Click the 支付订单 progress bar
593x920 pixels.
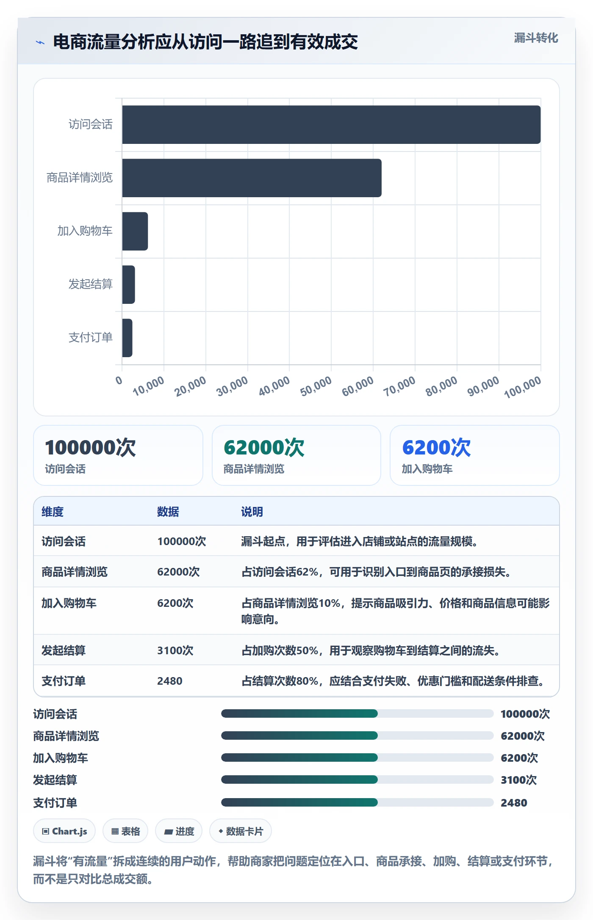pos(357,803)
